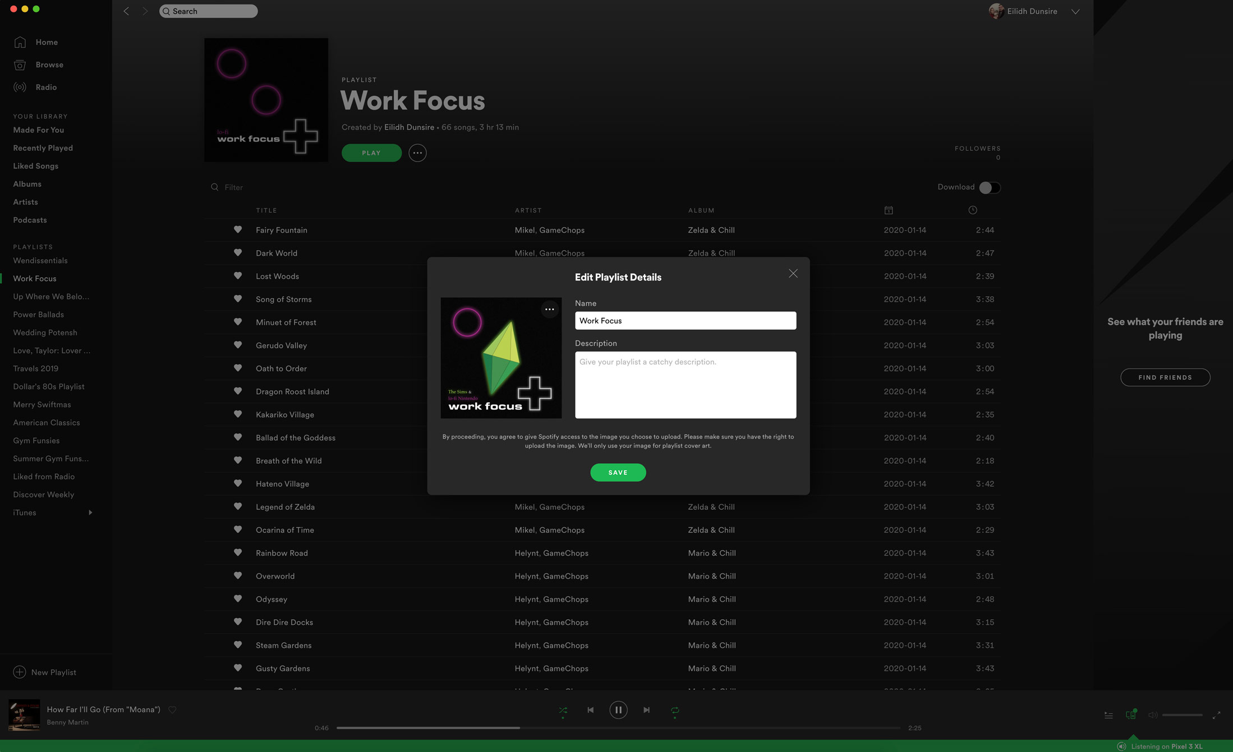Viewport: 1233px width, 752px height.
Task: Mute using the volume speaker icon
Action: click(x=1153, y=715)
